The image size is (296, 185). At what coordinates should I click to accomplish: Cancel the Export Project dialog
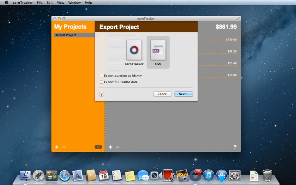(x=162, y=94)
